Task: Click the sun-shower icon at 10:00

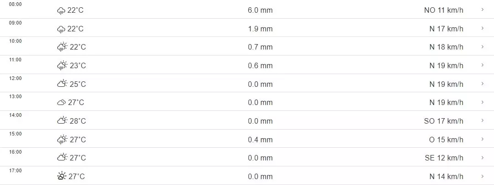Action: 62,47
